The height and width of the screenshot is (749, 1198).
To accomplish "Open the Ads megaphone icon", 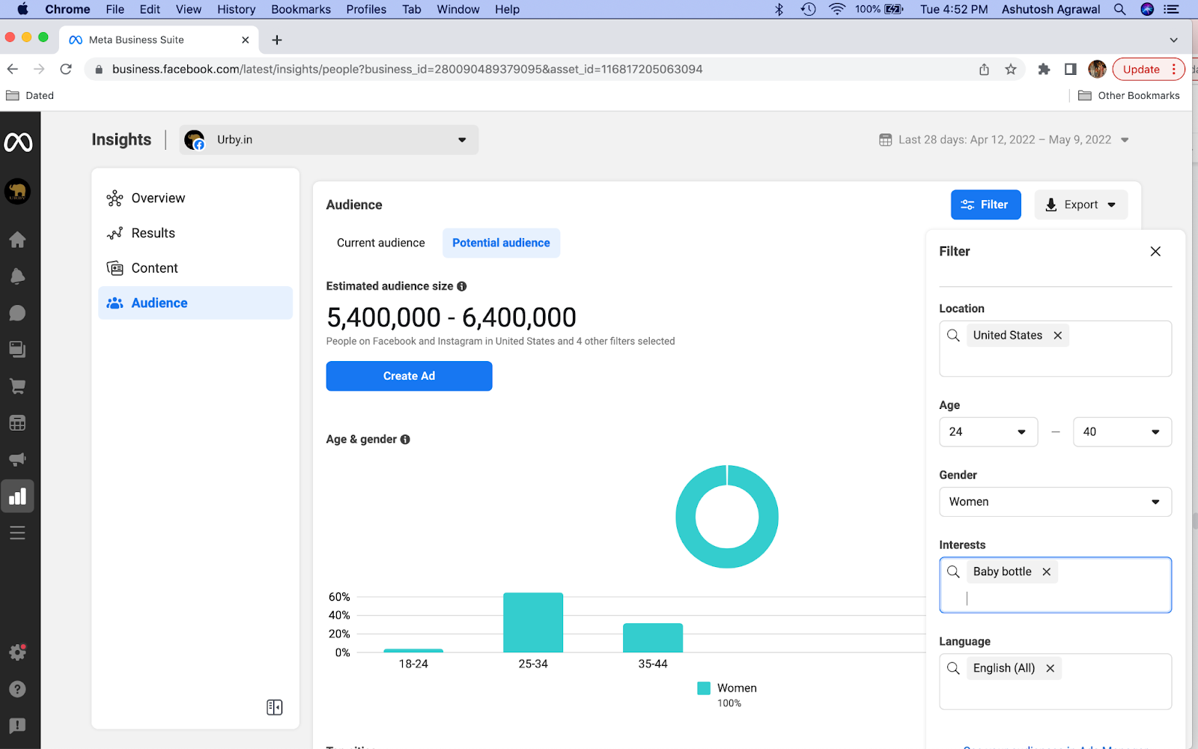I will tap(17, 459).
